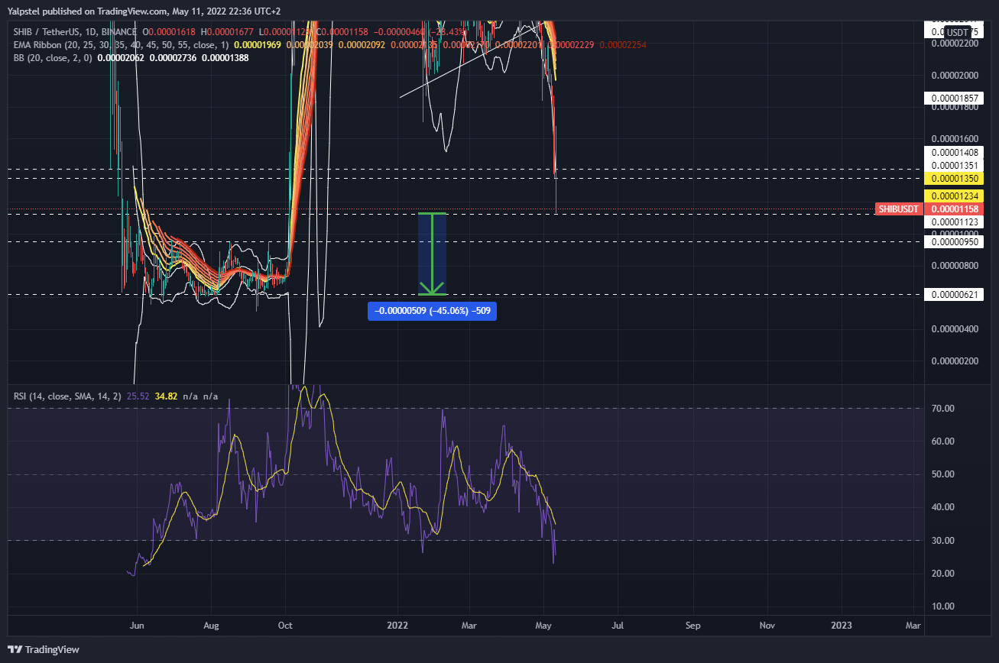Click the SHIB / TetherUS, 1D, BINANCE legend title
The height and width of the screenshot is (663, 999).
75,32
